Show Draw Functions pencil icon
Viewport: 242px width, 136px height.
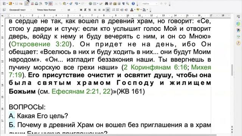pos(101,3)
